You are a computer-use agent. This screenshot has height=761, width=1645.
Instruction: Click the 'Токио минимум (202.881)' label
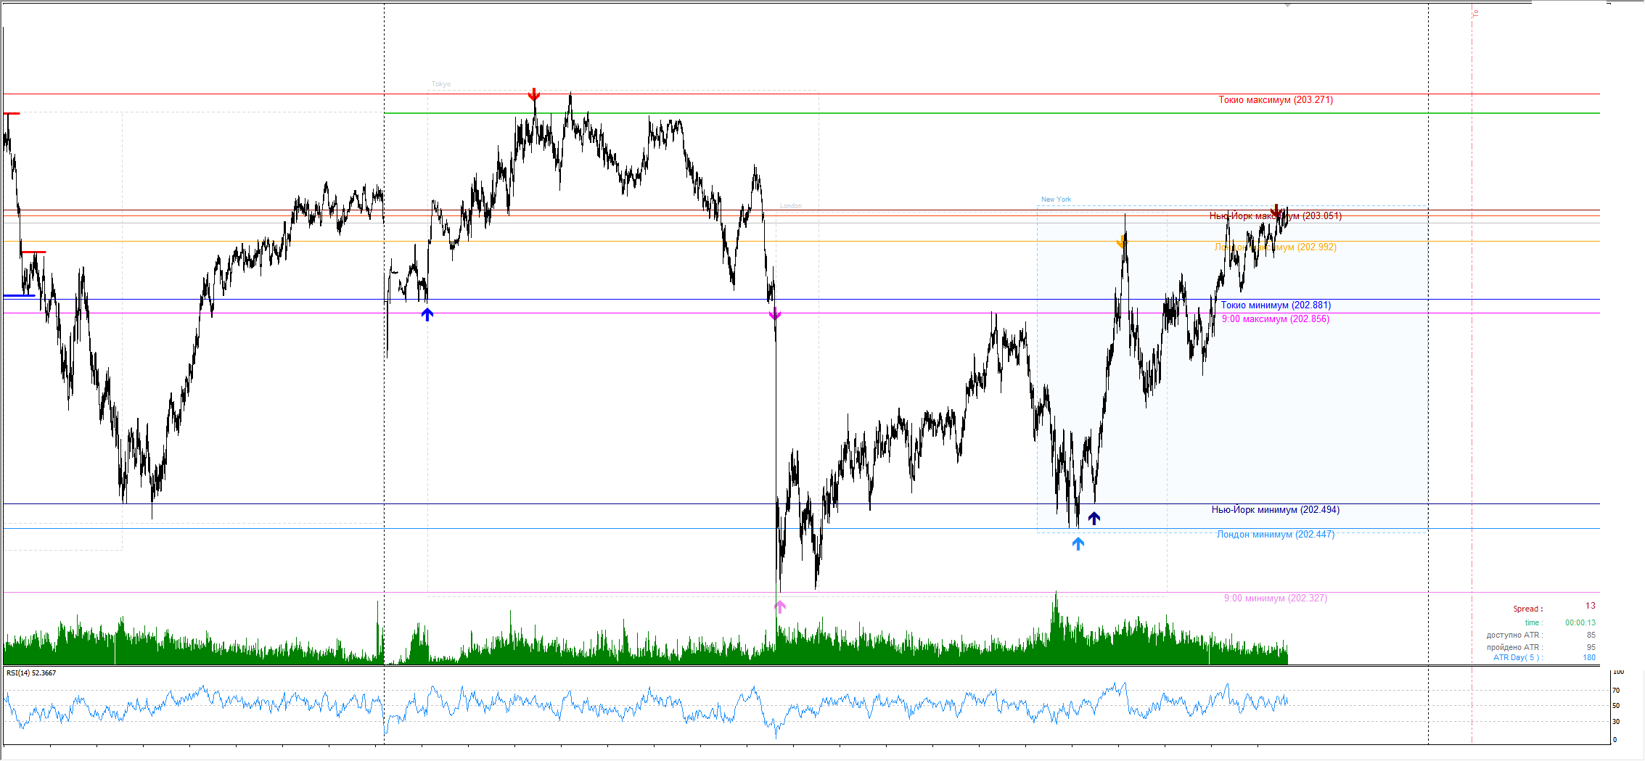click(1275, 305)
